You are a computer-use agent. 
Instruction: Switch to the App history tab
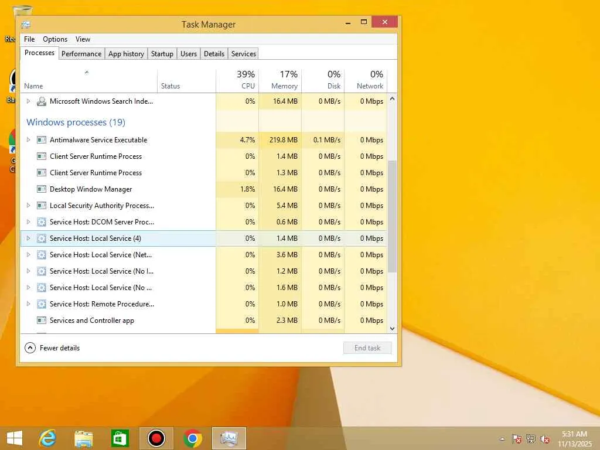click(127, 53)
